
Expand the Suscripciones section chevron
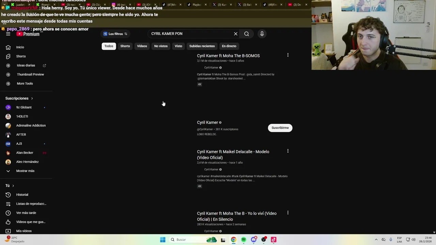[32, 98]
